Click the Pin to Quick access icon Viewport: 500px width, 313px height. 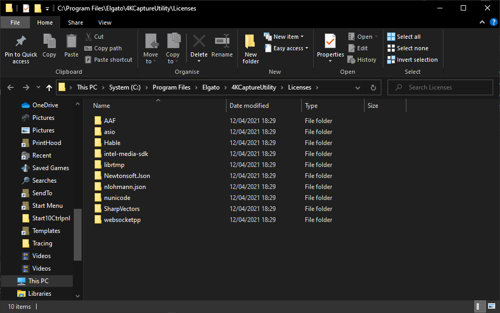click(21, 42)
